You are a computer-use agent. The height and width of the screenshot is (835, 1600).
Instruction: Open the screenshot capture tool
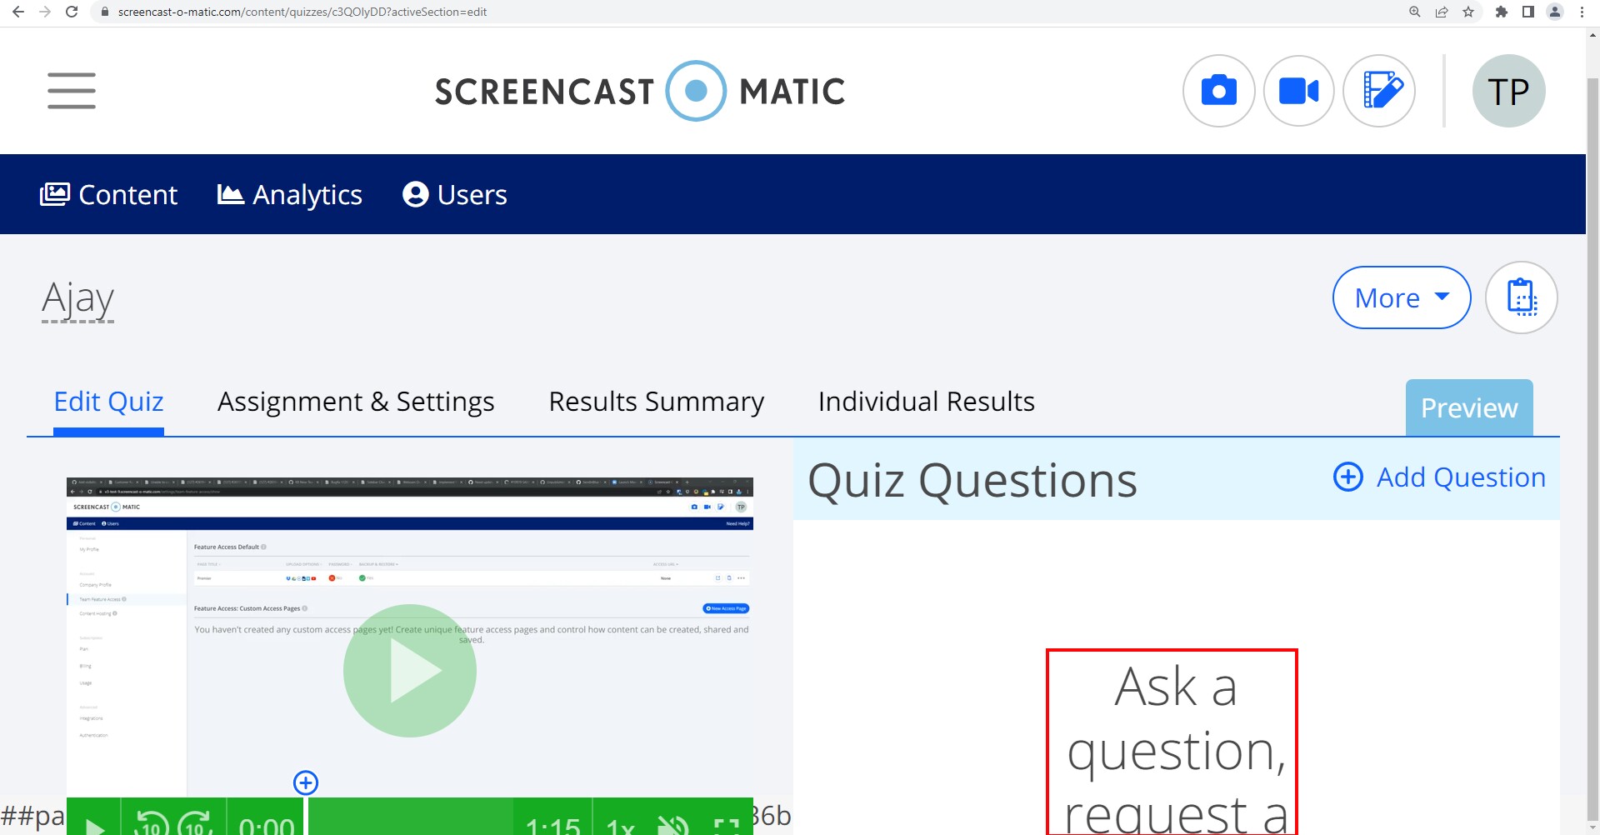click(x=1218, y=91)
